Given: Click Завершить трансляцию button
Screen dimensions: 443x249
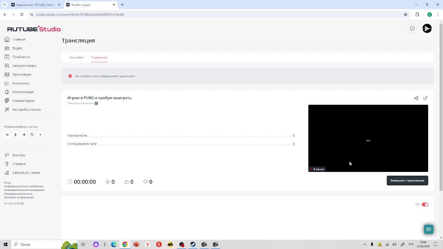Looking at the screenshot, I should point(407,181).
